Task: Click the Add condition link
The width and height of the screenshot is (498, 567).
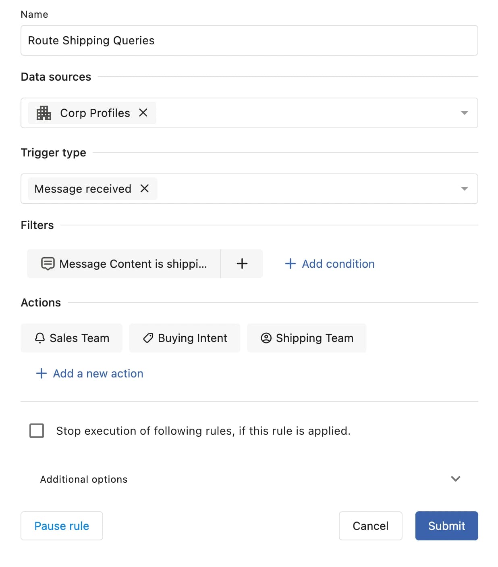Action: (x=330, y=264)
